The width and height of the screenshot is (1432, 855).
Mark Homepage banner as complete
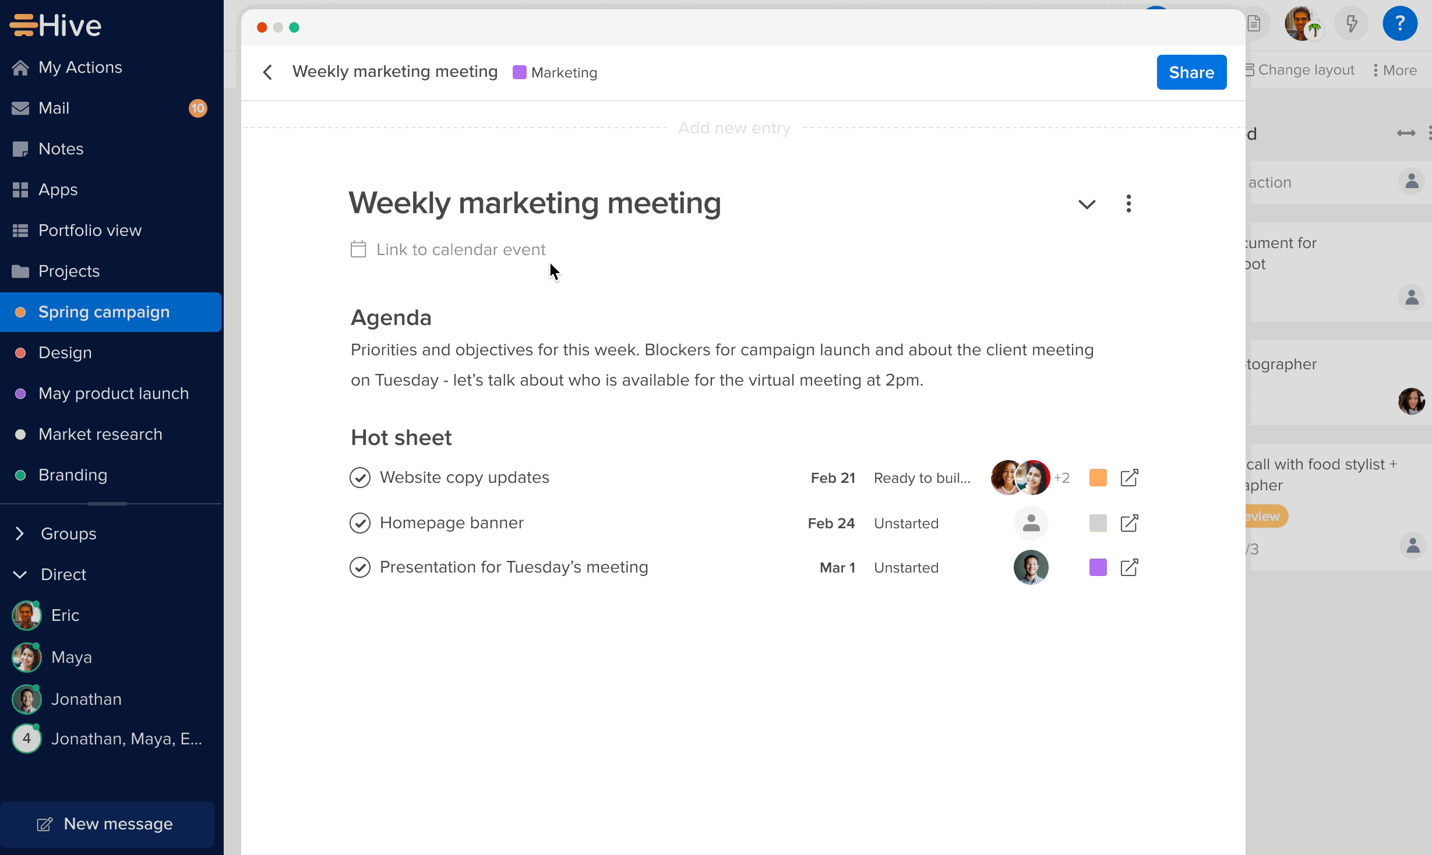click(x=359, y=522)
